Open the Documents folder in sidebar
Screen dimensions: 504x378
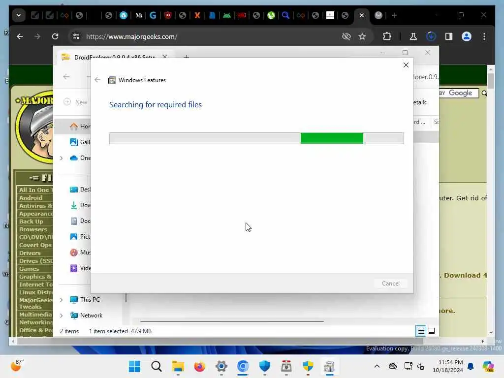[80, 221]
